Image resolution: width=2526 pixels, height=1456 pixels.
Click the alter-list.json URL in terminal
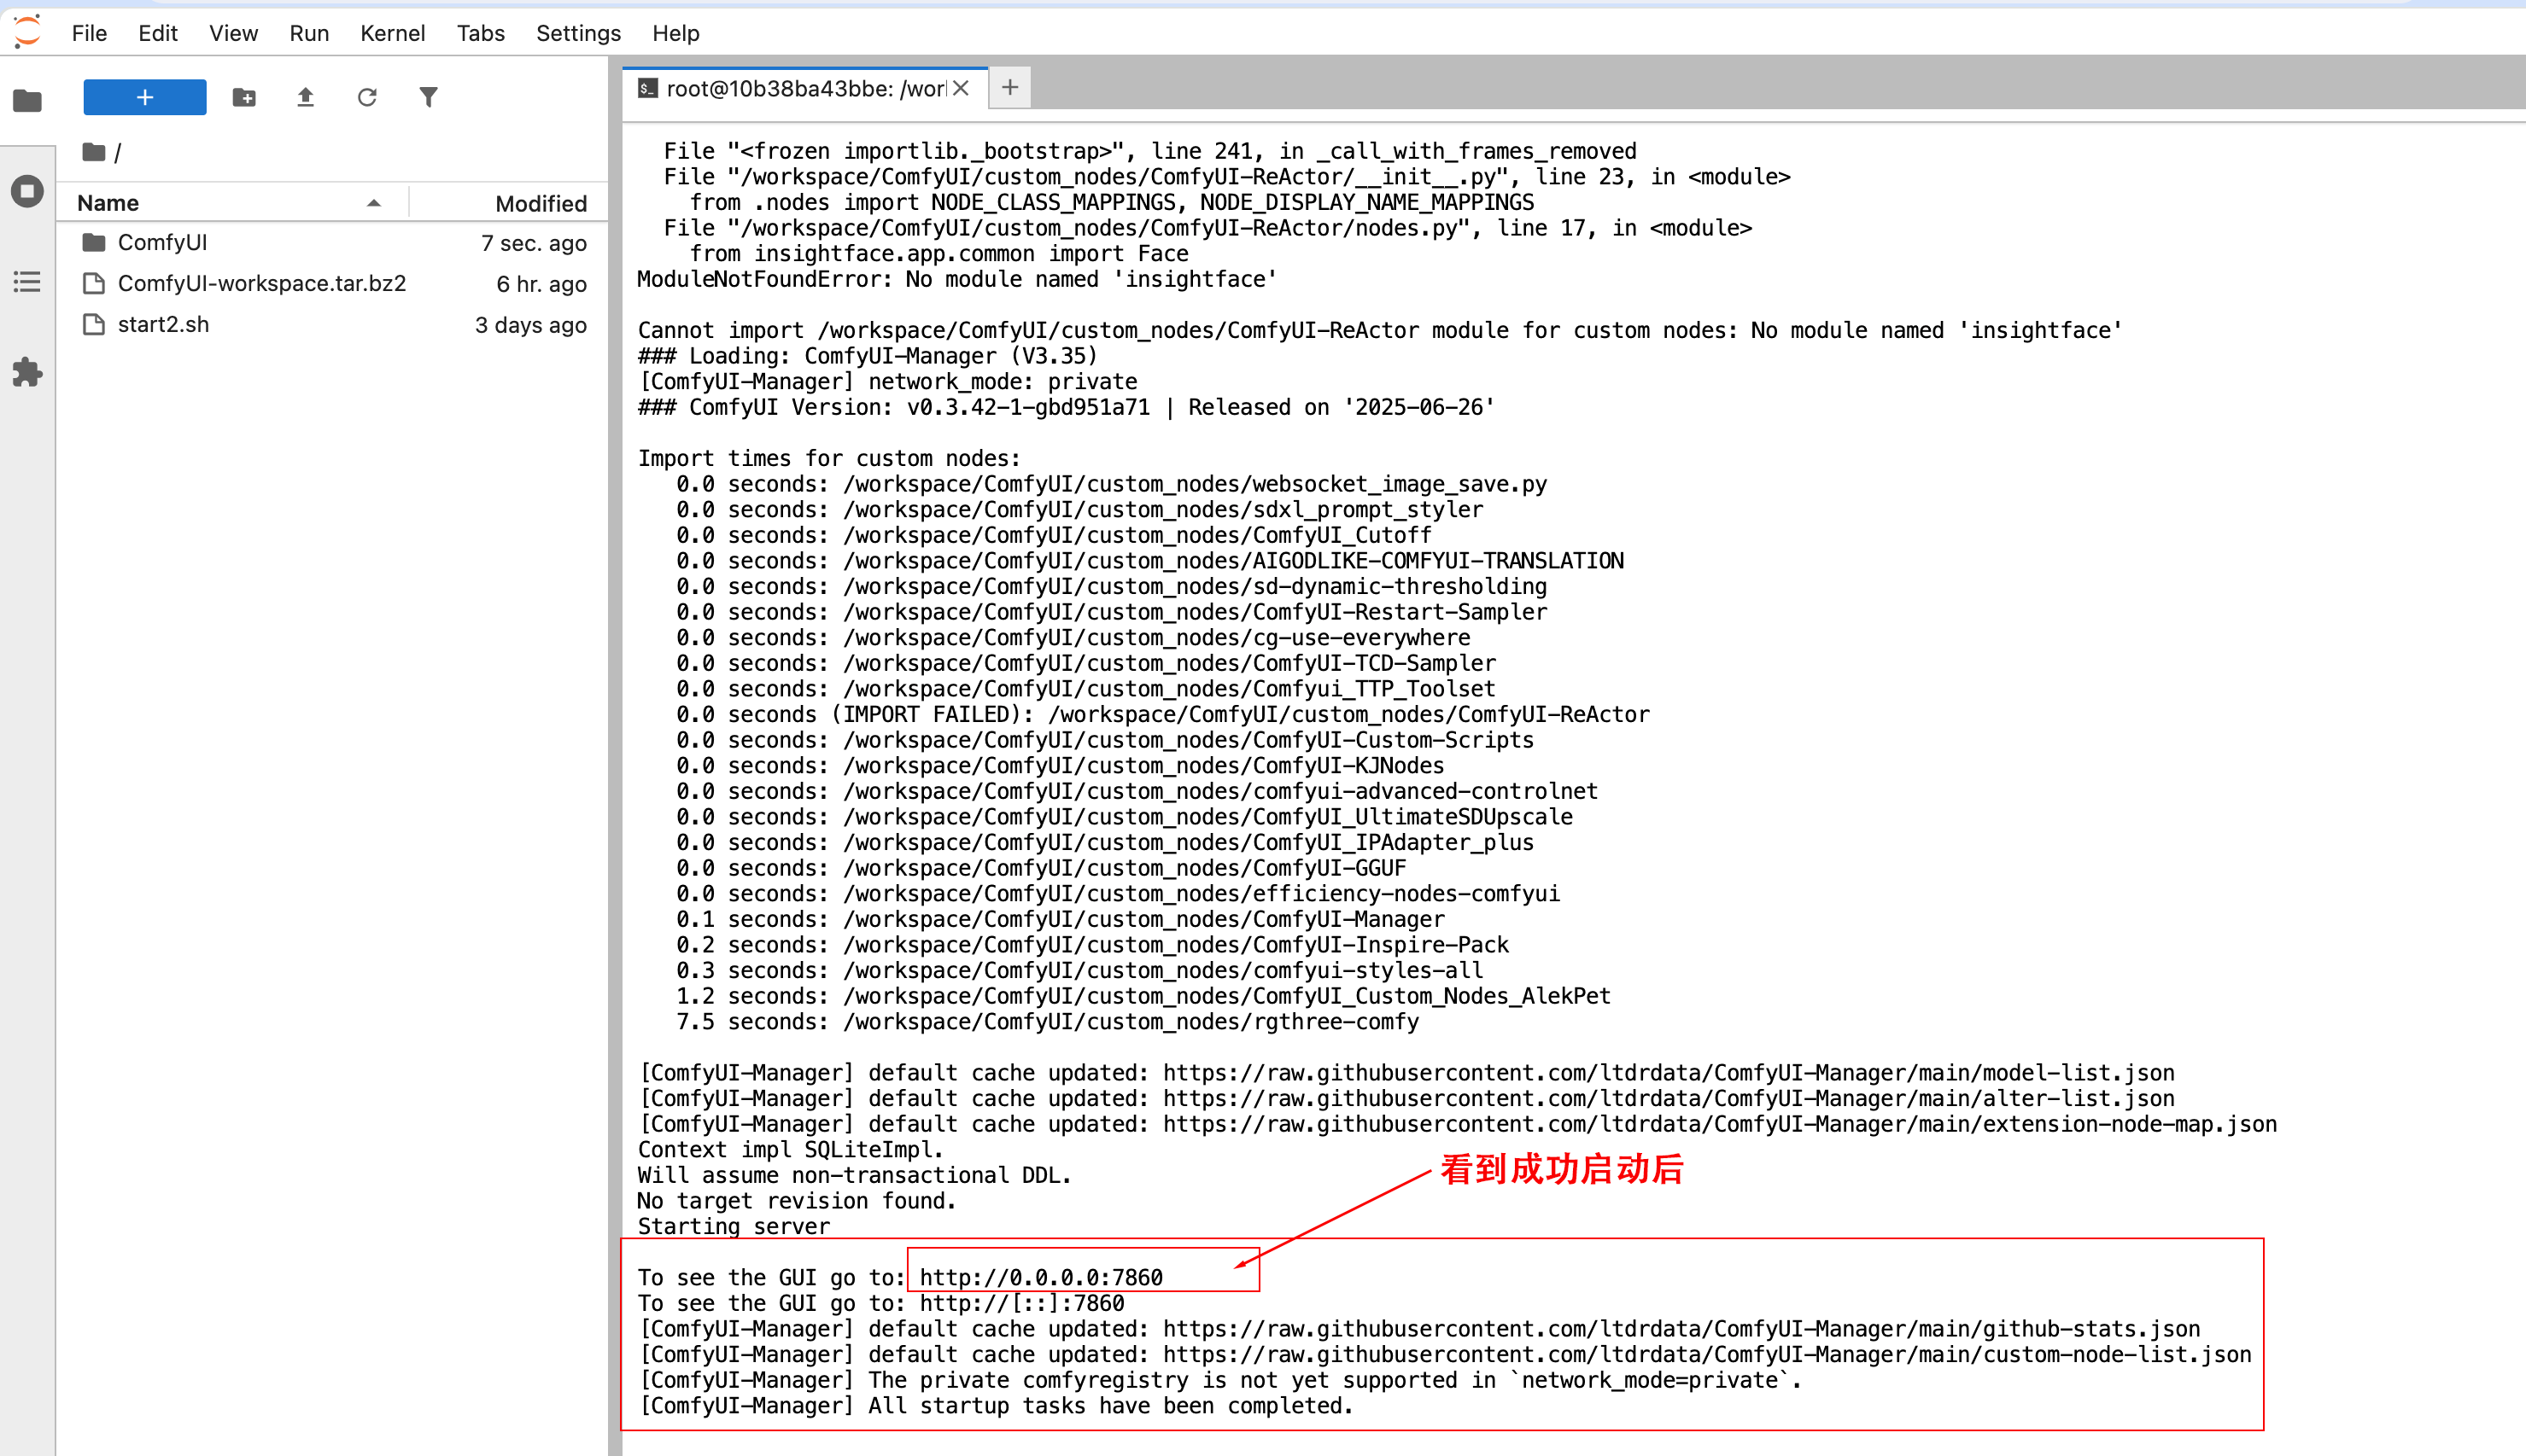tap(1668, 1098)
